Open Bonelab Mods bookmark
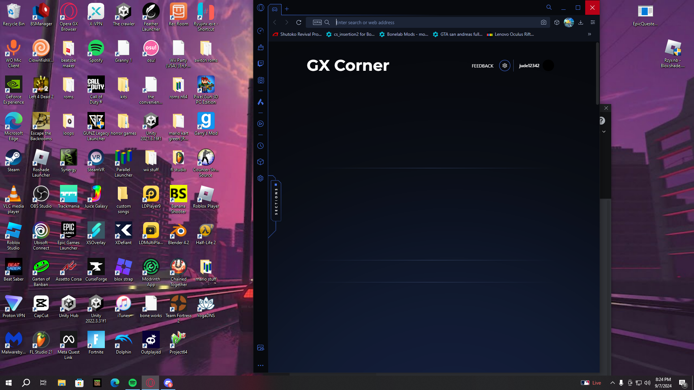 pyautogui.click(x=404, y=34)
